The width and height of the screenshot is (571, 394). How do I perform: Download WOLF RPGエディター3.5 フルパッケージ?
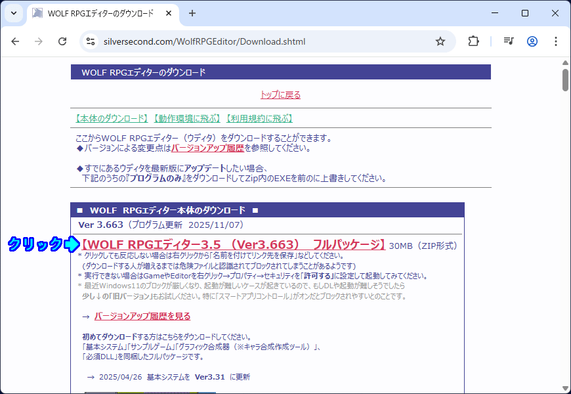(234, 245)
